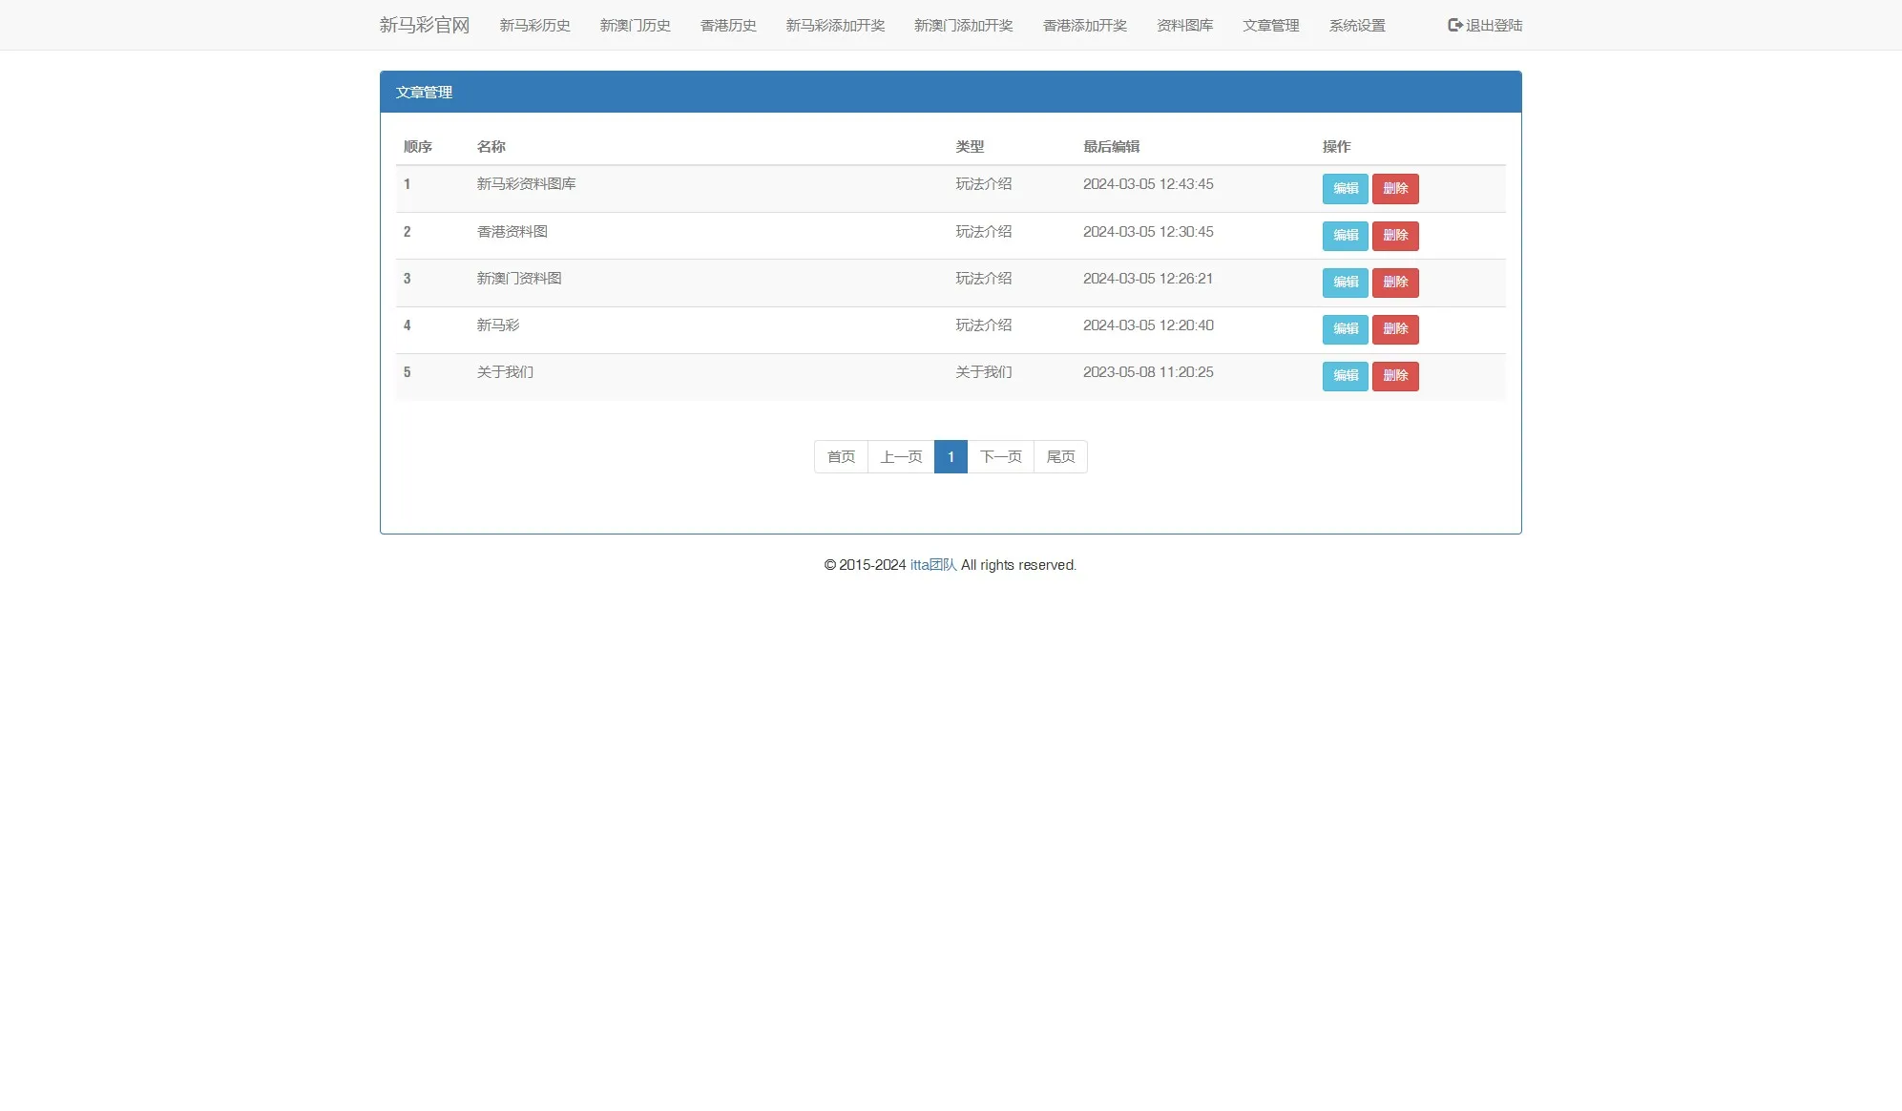Click 尾页 to go to last page

pos(1060,456)
